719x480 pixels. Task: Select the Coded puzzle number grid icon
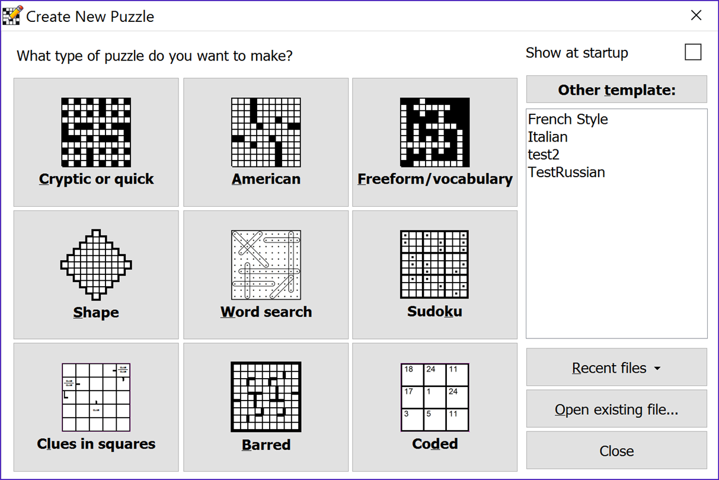435,398
